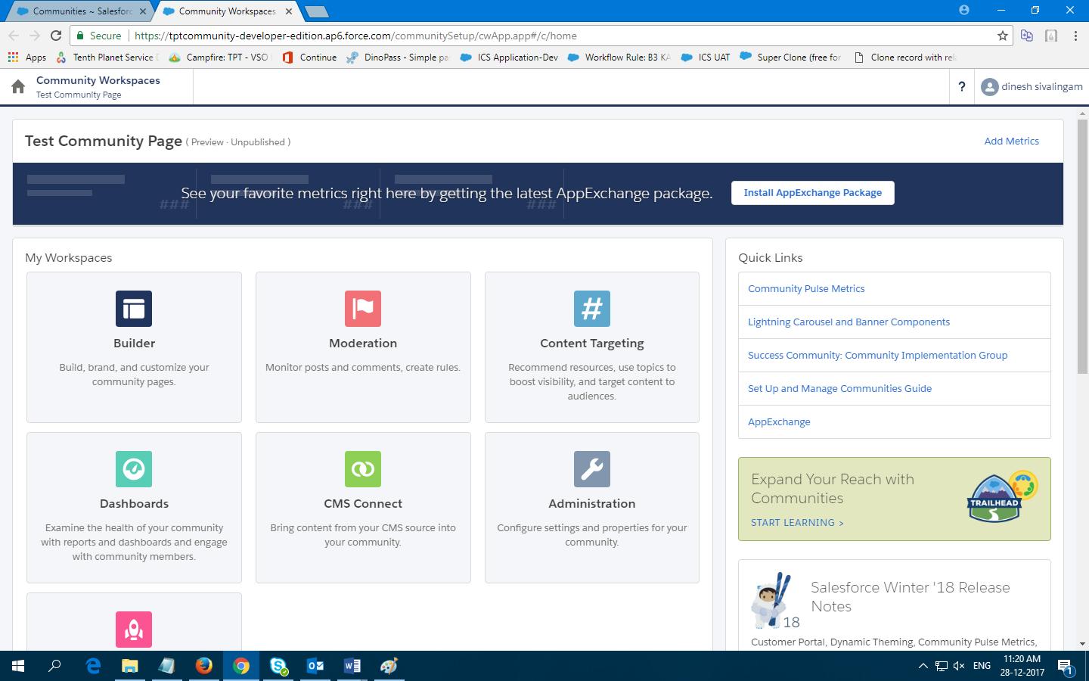Image resolution: width=1089 pixels, height=681 pixels.
Task: Open Clone record with related bookmark
Action: [904, 57]
